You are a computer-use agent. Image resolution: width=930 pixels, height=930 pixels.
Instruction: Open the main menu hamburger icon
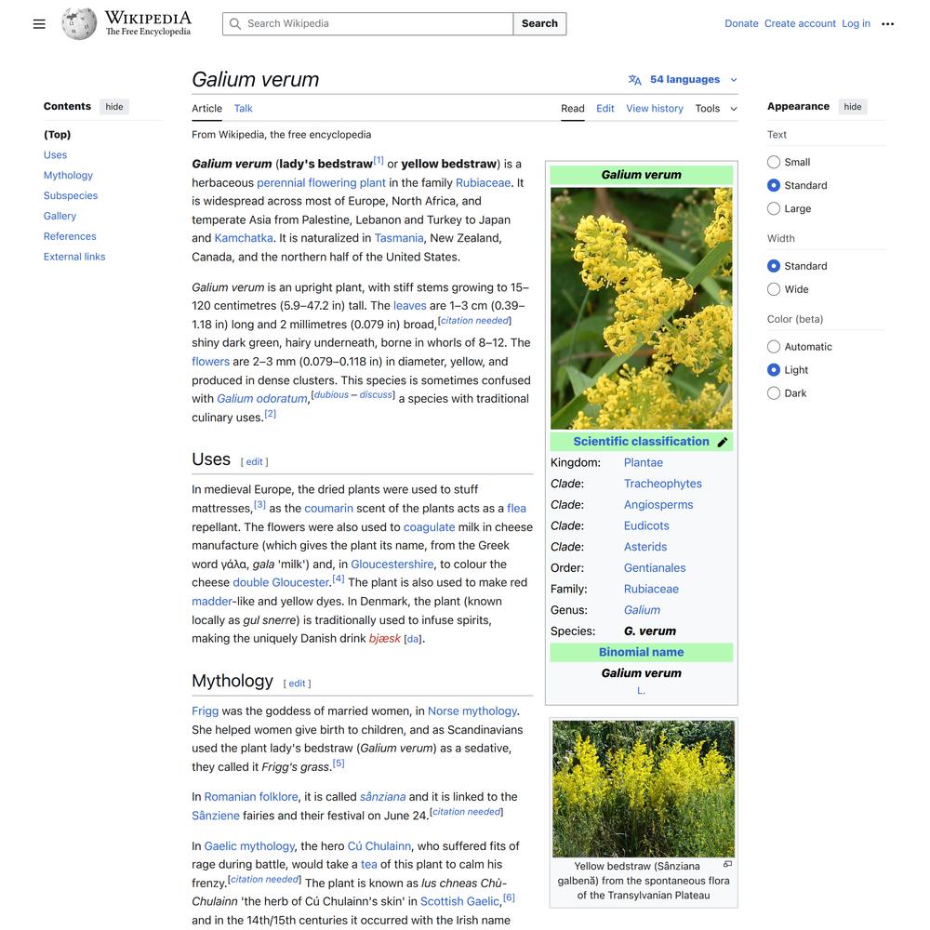click(39, 24)
